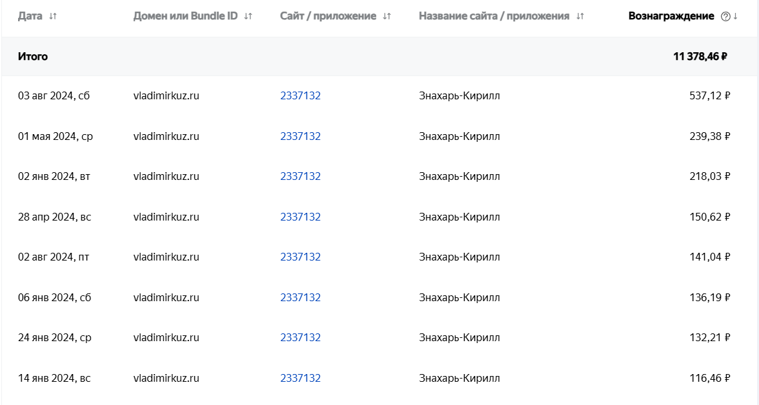Open site link 2337132 in 03 авг row
759x405 pixels.
300,96
